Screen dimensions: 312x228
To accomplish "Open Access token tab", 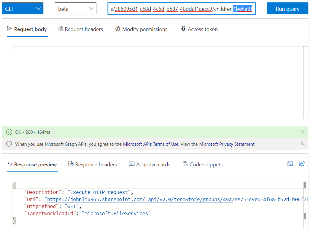I will coord(199,29).
